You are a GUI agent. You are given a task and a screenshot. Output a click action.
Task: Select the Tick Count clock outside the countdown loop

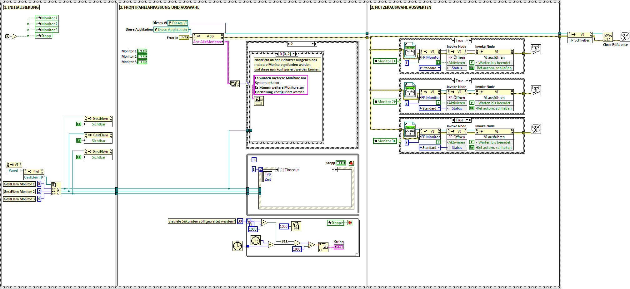pos(237,246)
